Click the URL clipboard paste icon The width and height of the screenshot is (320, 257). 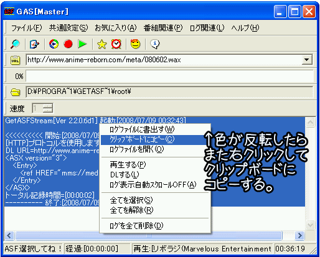[15, 60]
